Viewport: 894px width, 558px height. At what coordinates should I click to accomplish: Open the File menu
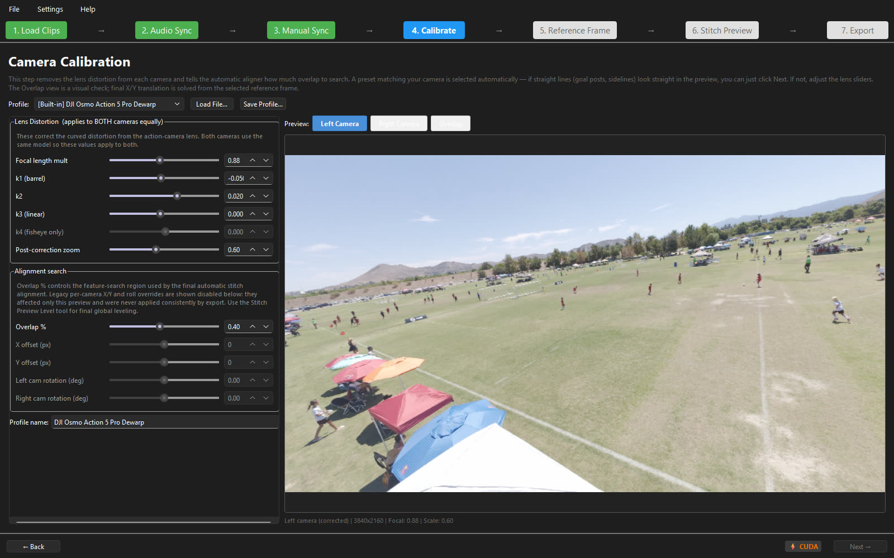click(x=14, y=9)
